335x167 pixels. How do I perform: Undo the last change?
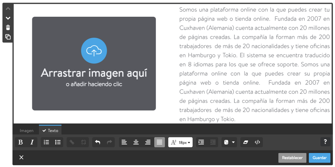tap(98, 142)
